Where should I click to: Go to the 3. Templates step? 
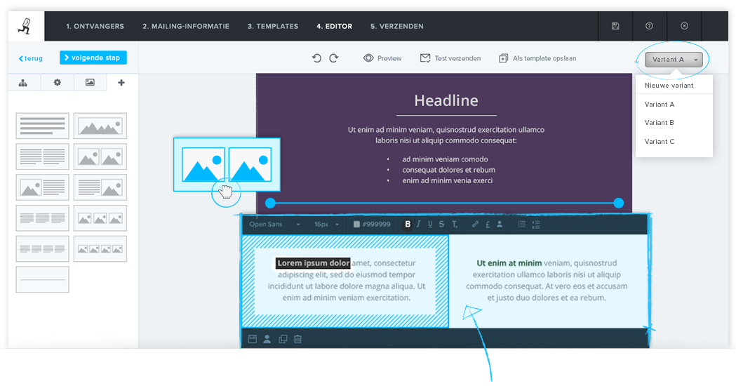[272, 26]
